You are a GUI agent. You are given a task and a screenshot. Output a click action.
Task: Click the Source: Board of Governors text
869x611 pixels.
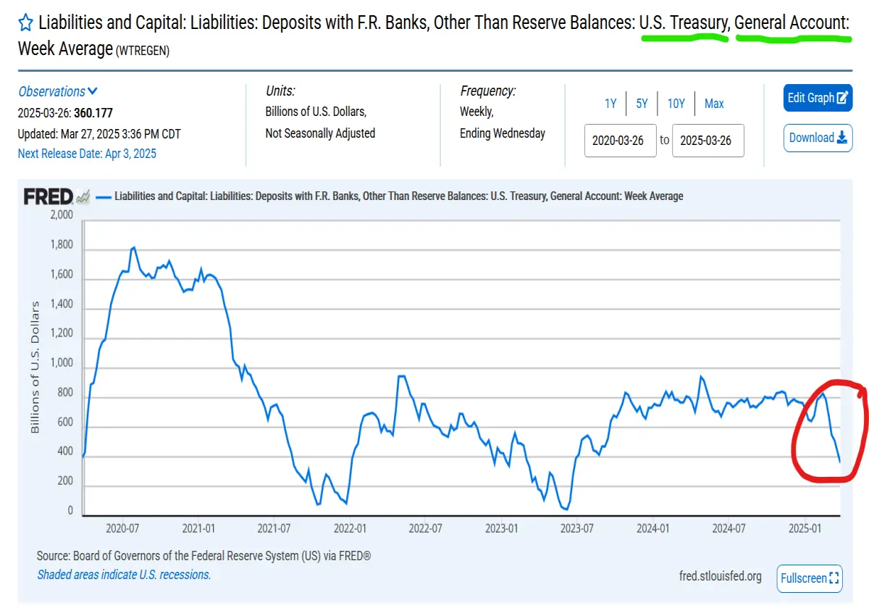(204, 556)
